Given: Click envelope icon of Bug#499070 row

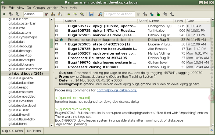Looking at the screenshot, I should (x=56, y=62).
